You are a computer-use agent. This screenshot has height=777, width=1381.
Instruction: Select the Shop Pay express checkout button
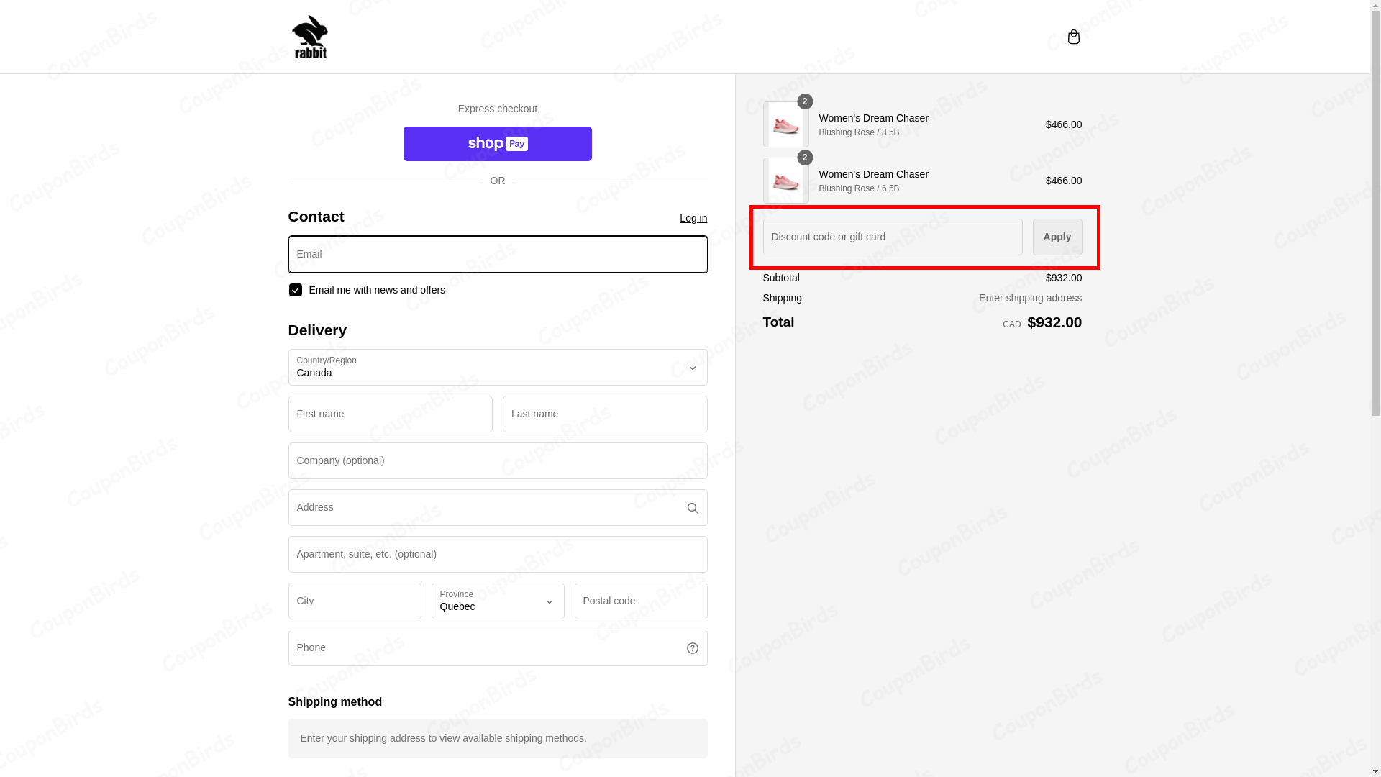point(497,143)
